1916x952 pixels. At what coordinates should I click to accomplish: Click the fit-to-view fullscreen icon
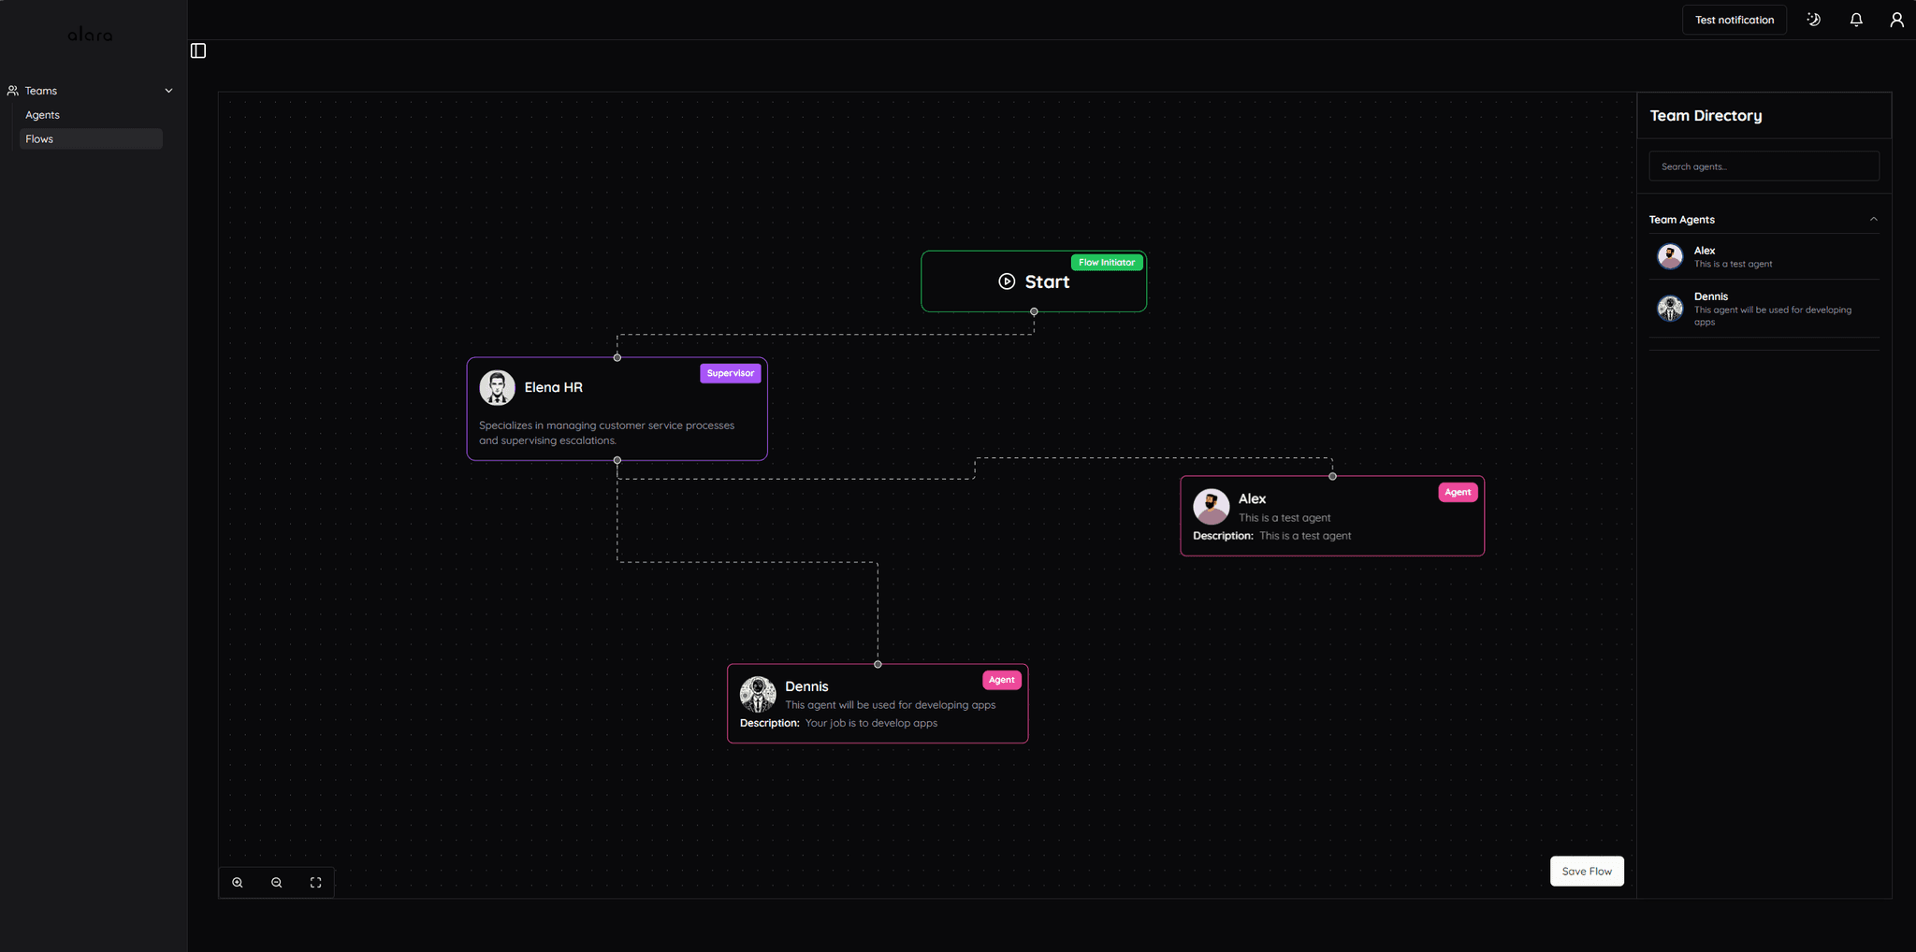point(316,883)
